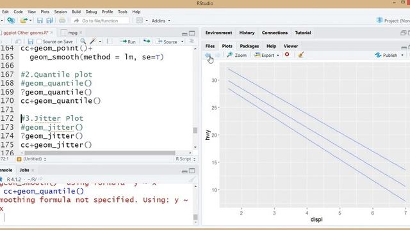This screenshot has height=230, width=410.
Task: Open the Profile menu
Action: click(x=107, y=11)
